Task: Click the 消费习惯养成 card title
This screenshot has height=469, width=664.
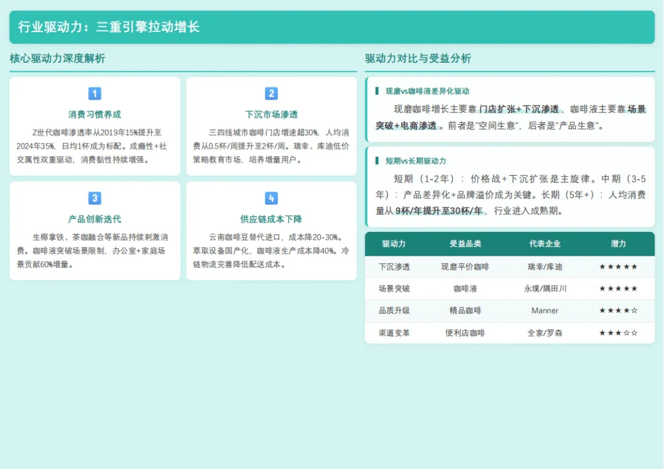Action: click(95, 114)
